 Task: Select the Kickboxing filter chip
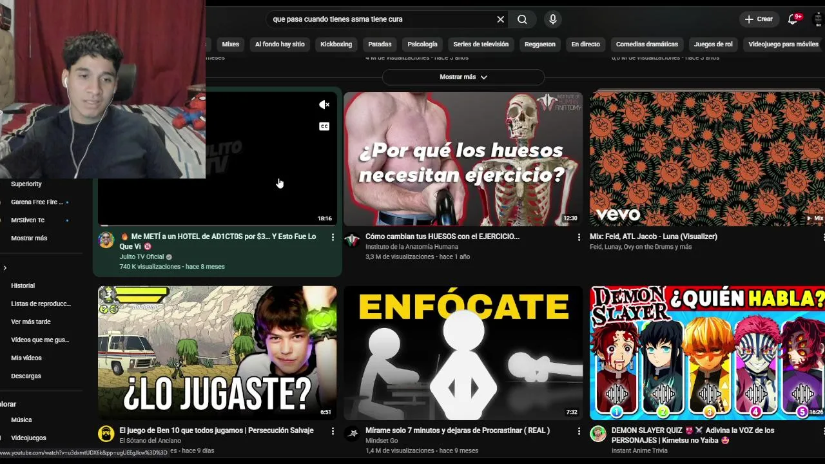point(336,44)
